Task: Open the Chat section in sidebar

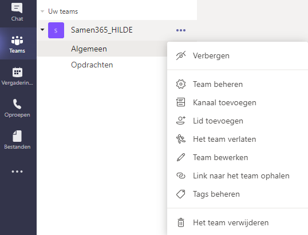Action: 17,12
